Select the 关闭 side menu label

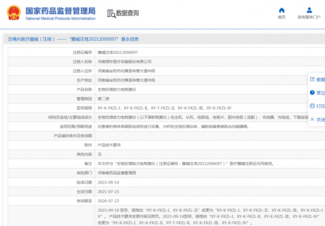[x=321, y=120]
